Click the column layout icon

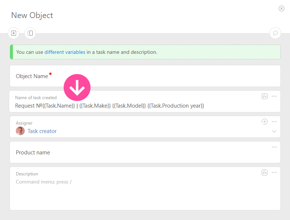30,34
